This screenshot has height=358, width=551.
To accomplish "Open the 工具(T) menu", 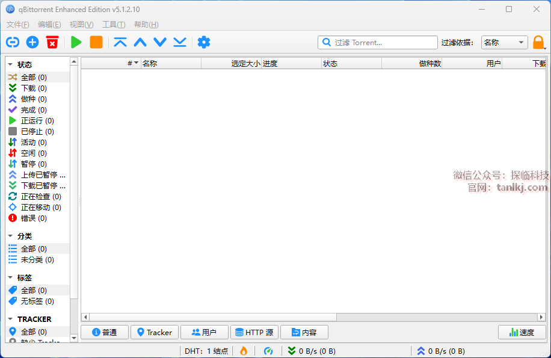I will (x=113, y=25).
